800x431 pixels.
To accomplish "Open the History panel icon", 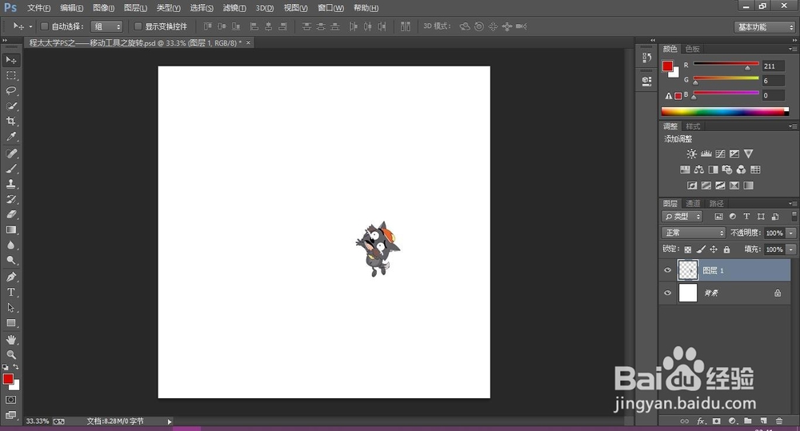I will [646, 58].
